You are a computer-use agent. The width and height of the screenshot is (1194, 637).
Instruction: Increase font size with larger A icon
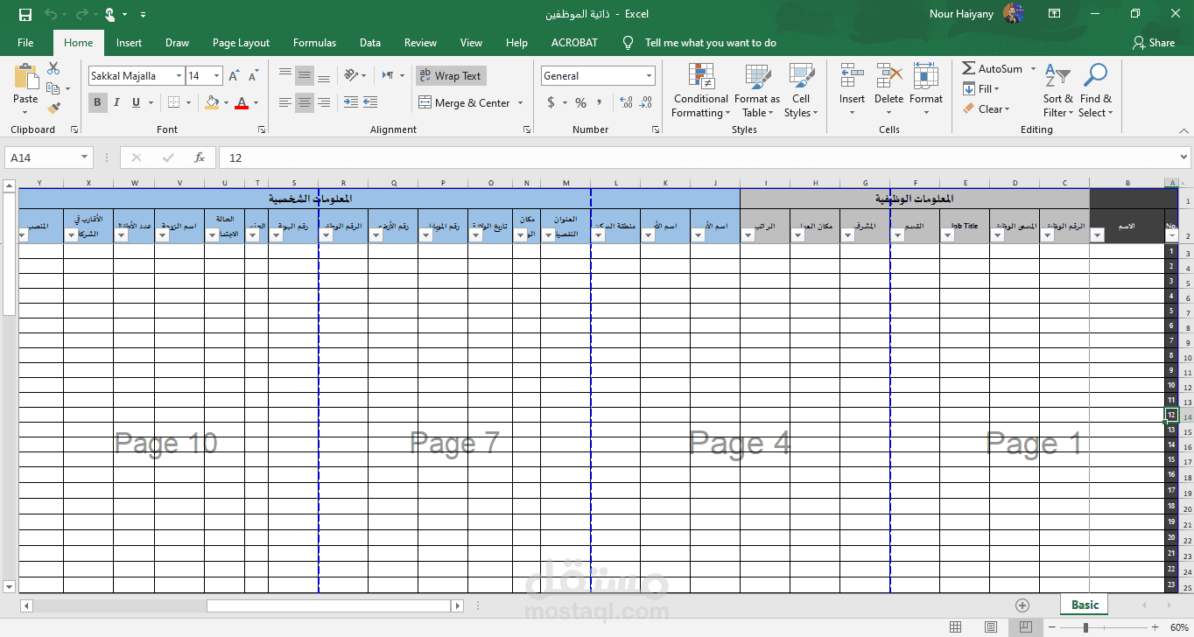click(234, 76)
